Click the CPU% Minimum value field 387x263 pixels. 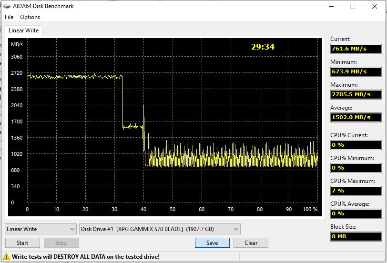[356, 168]
